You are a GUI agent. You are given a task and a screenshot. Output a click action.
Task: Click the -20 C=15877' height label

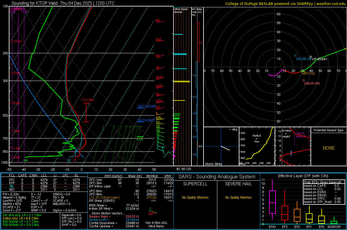tap(146, 120)
